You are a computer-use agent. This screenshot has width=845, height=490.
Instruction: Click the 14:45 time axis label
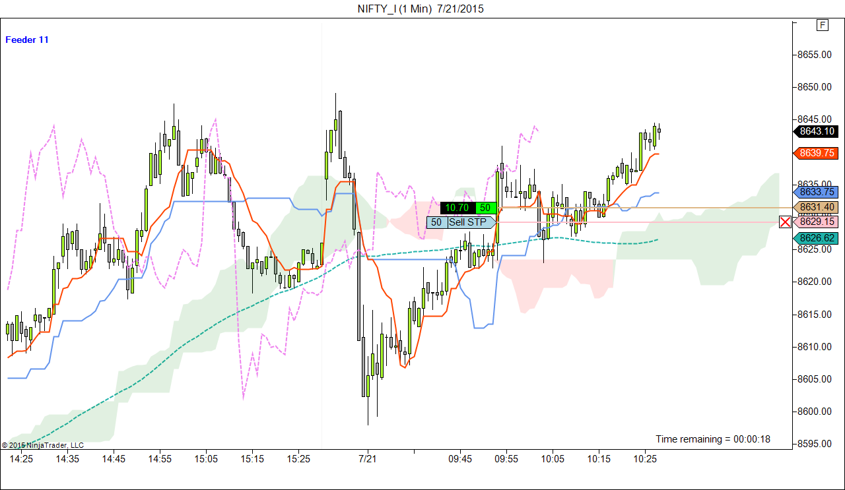pos(114,458)
